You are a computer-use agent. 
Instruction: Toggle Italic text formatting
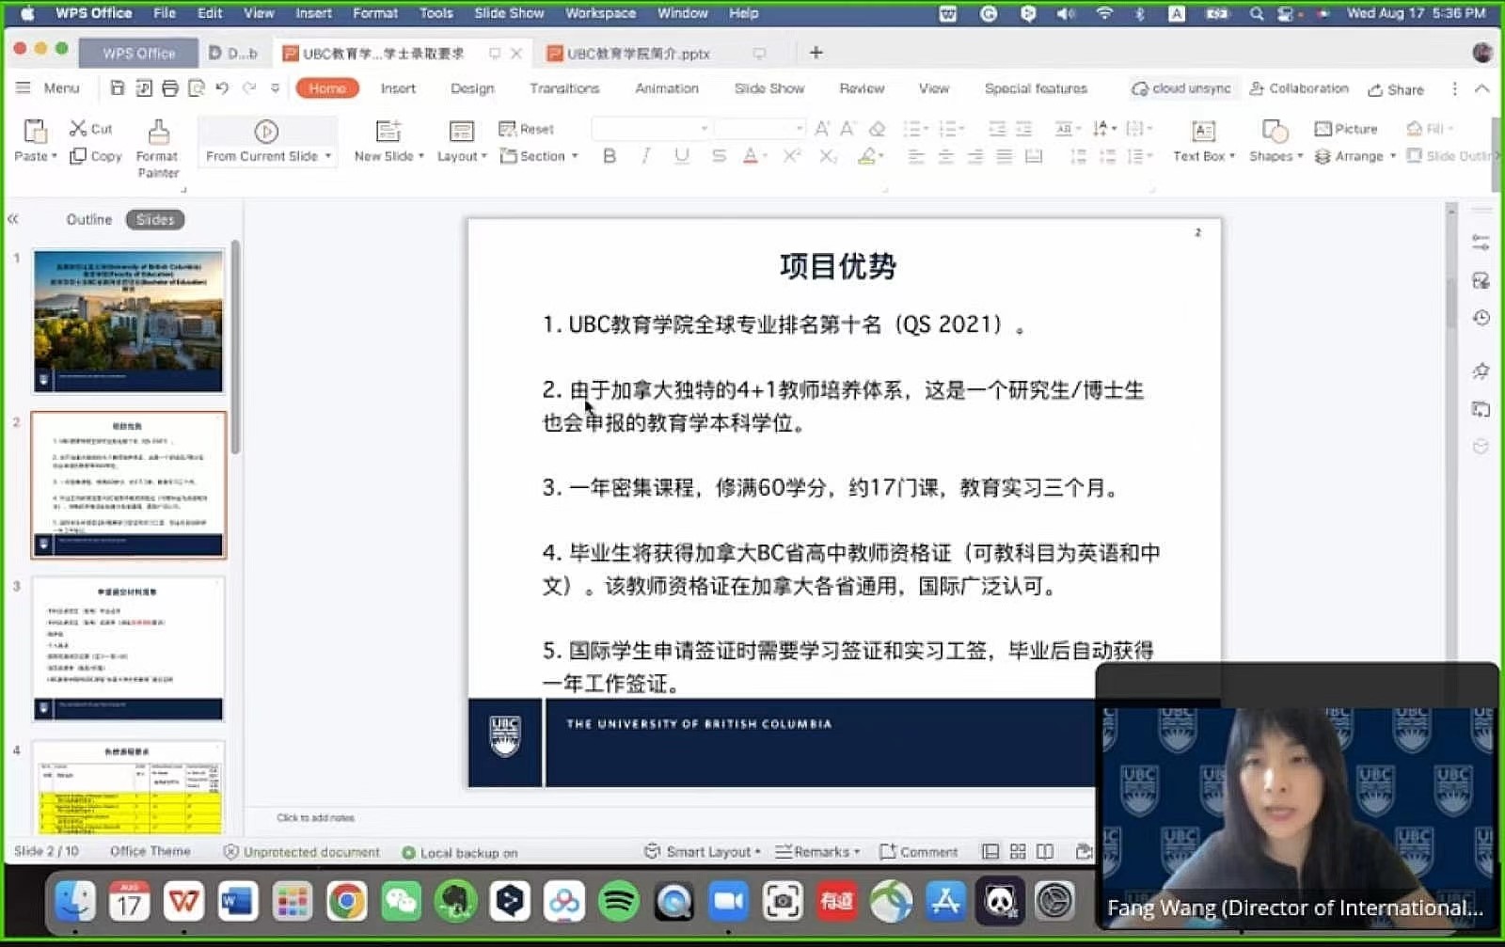[x=645, y=156]
